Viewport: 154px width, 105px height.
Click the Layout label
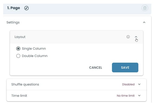[20, 37]
